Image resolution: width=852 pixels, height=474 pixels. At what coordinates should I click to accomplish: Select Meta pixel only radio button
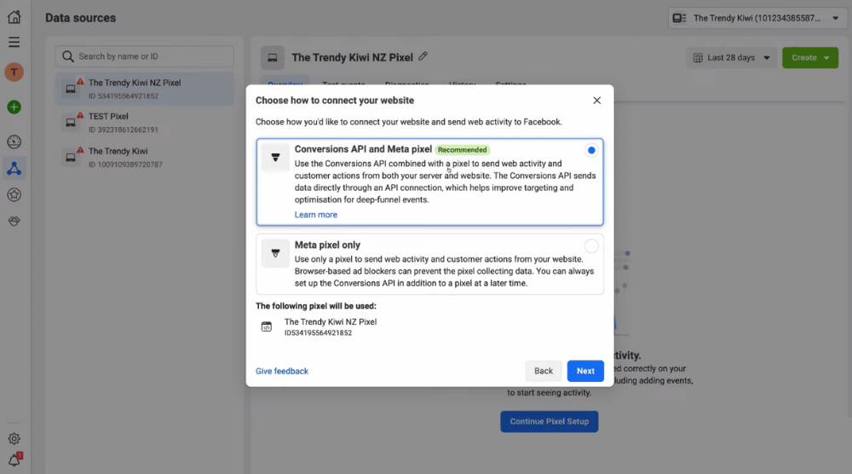(591, 246)
